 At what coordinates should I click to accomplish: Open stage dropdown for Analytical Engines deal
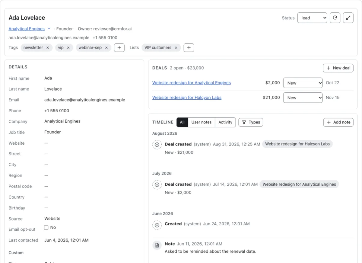tap(303, 83)
